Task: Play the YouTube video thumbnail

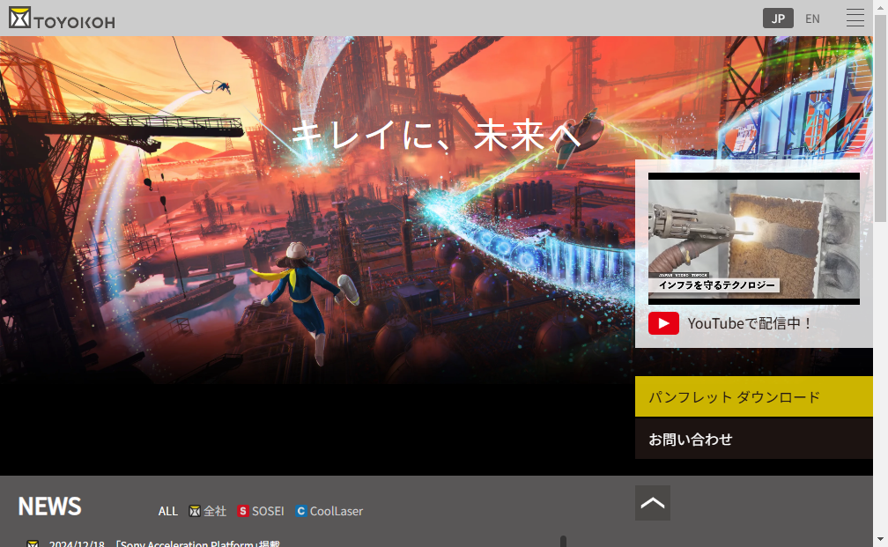Action: point(754,239)
